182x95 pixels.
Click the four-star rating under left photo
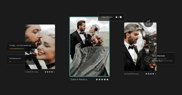tap(50, 72)
